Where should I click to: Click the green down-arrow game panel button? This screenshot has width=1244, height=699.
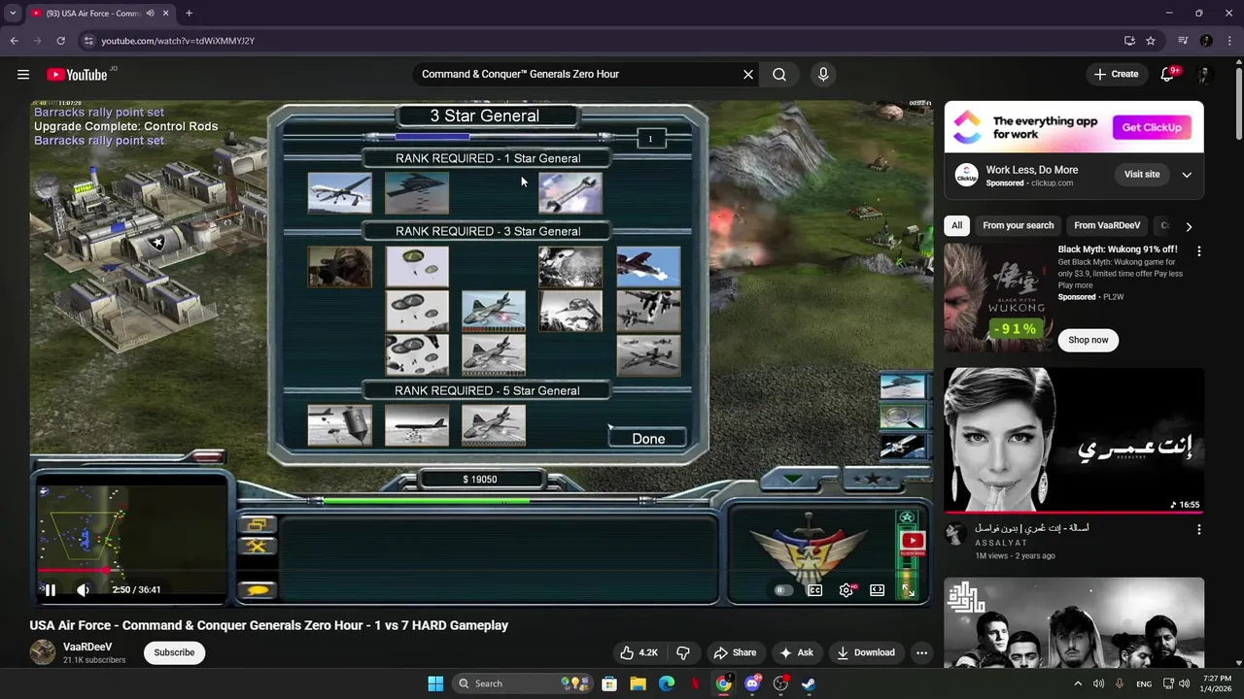click(x=794, y=479)
